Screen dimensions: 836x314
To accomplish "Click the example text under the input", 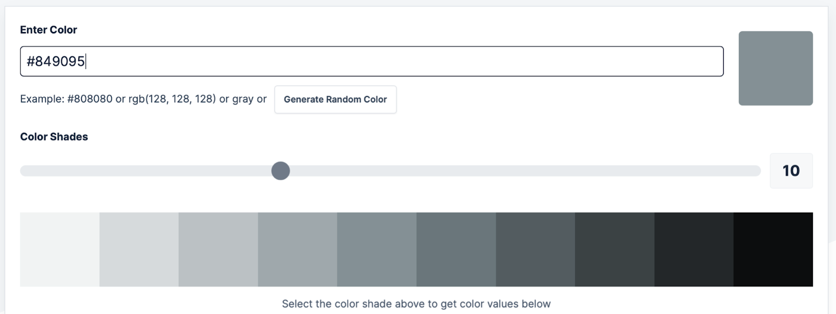I will click(143, 99).
